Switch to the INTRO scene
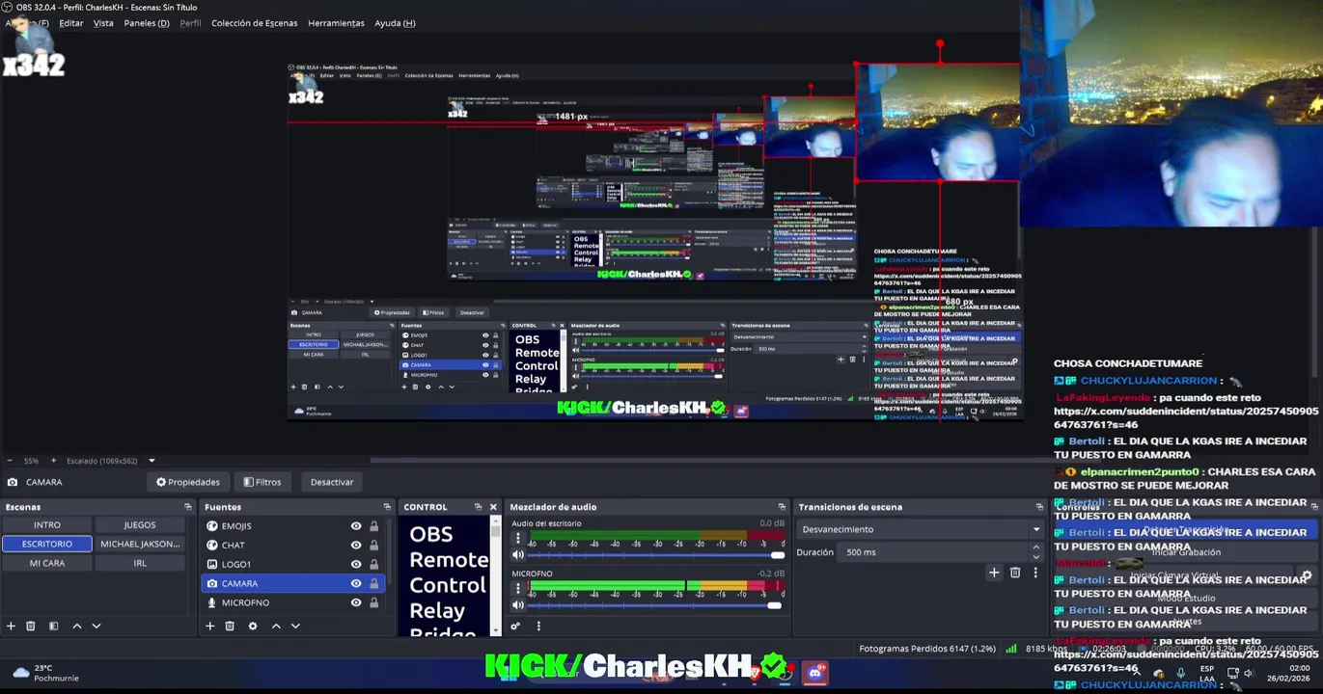 (x=47, y=525)
